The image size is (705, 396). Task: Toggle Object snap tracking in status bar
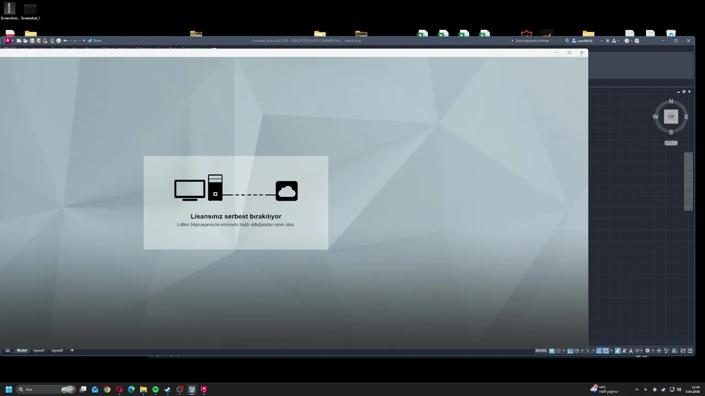pos(599,351)
